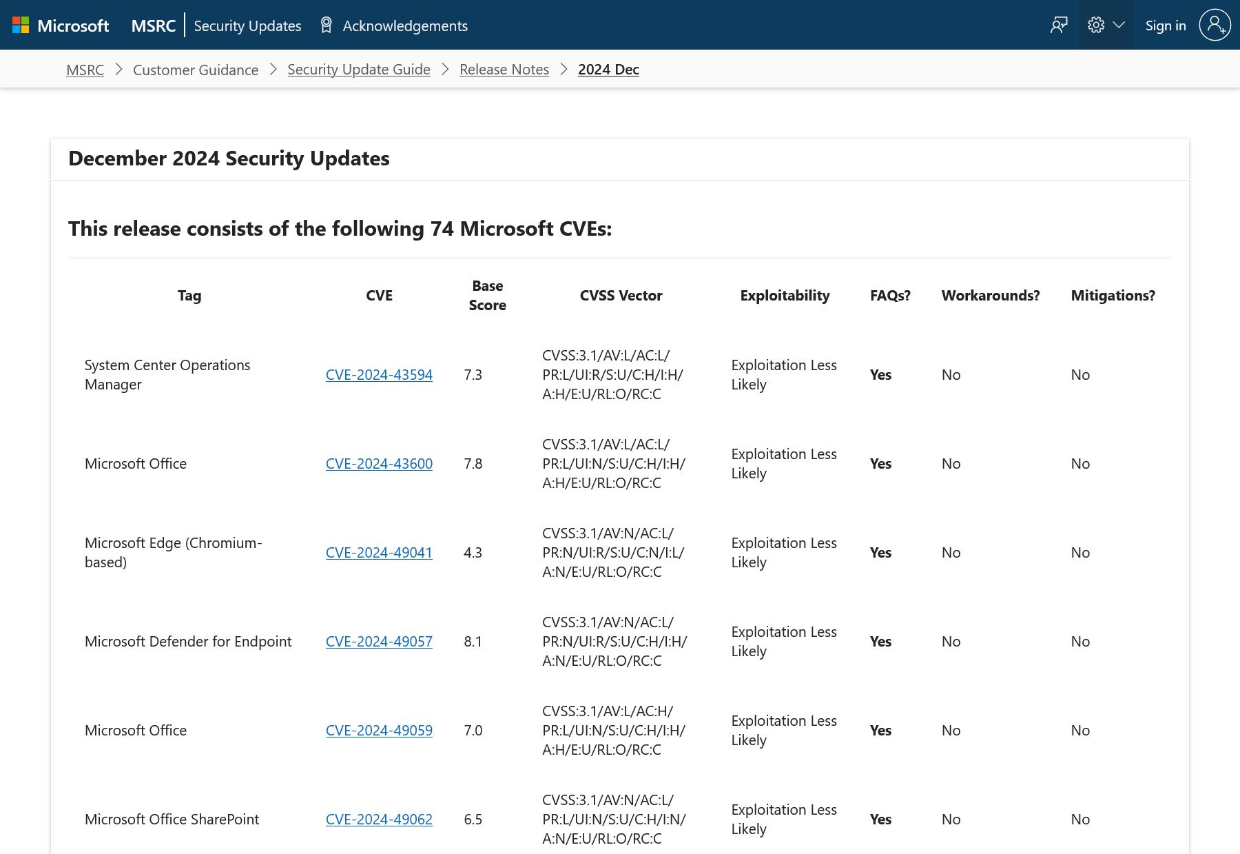Viewport: 1240px width, 854px height.
Task: Click base score 7.8
Action: pyautogui.click(x=473, y=463)
